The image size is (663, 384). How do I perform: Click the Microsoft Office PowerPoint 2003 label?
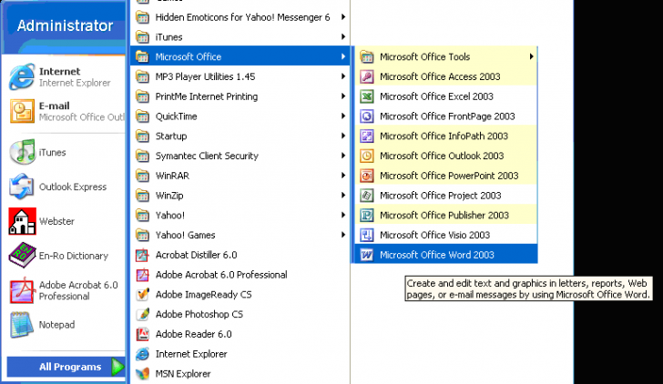449,176
